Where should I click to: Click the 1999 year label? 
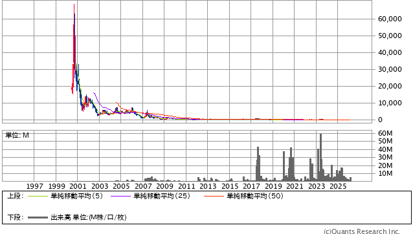56,186
